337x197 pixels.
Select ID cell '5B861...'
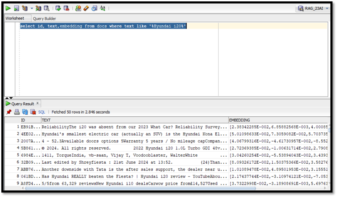[x=31, y=148]
